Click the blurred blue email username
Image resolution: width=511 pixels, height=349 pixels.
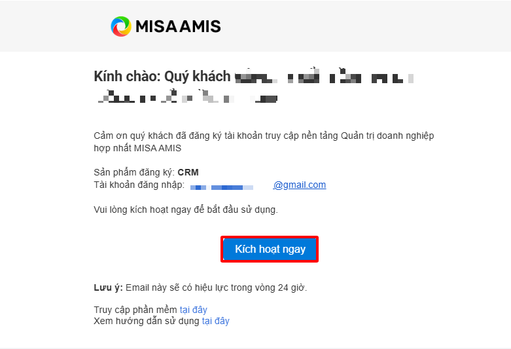click(222, 187)
